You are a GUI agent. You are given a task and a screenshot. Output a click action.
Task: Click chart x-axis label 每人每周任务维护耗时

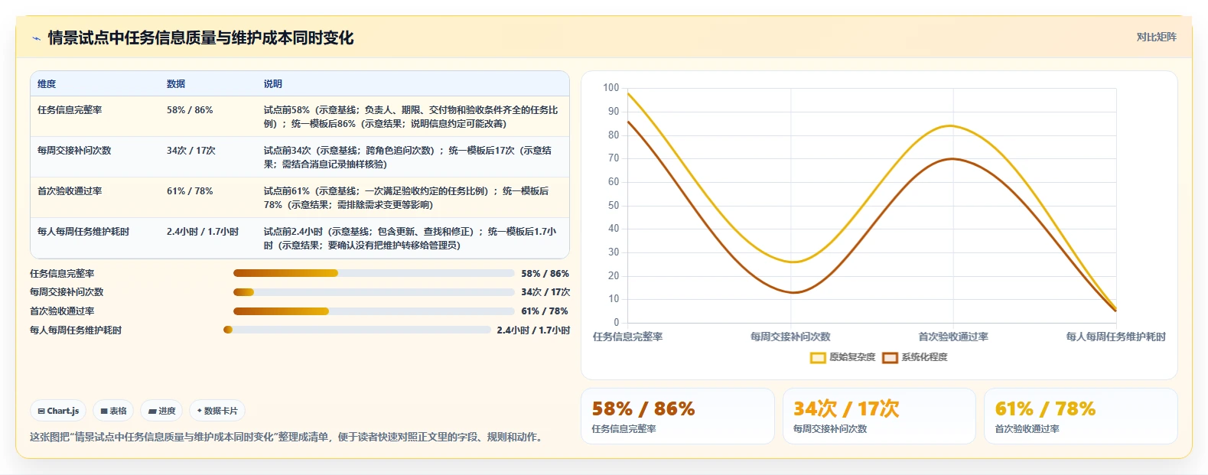(x=1116, y=337)
